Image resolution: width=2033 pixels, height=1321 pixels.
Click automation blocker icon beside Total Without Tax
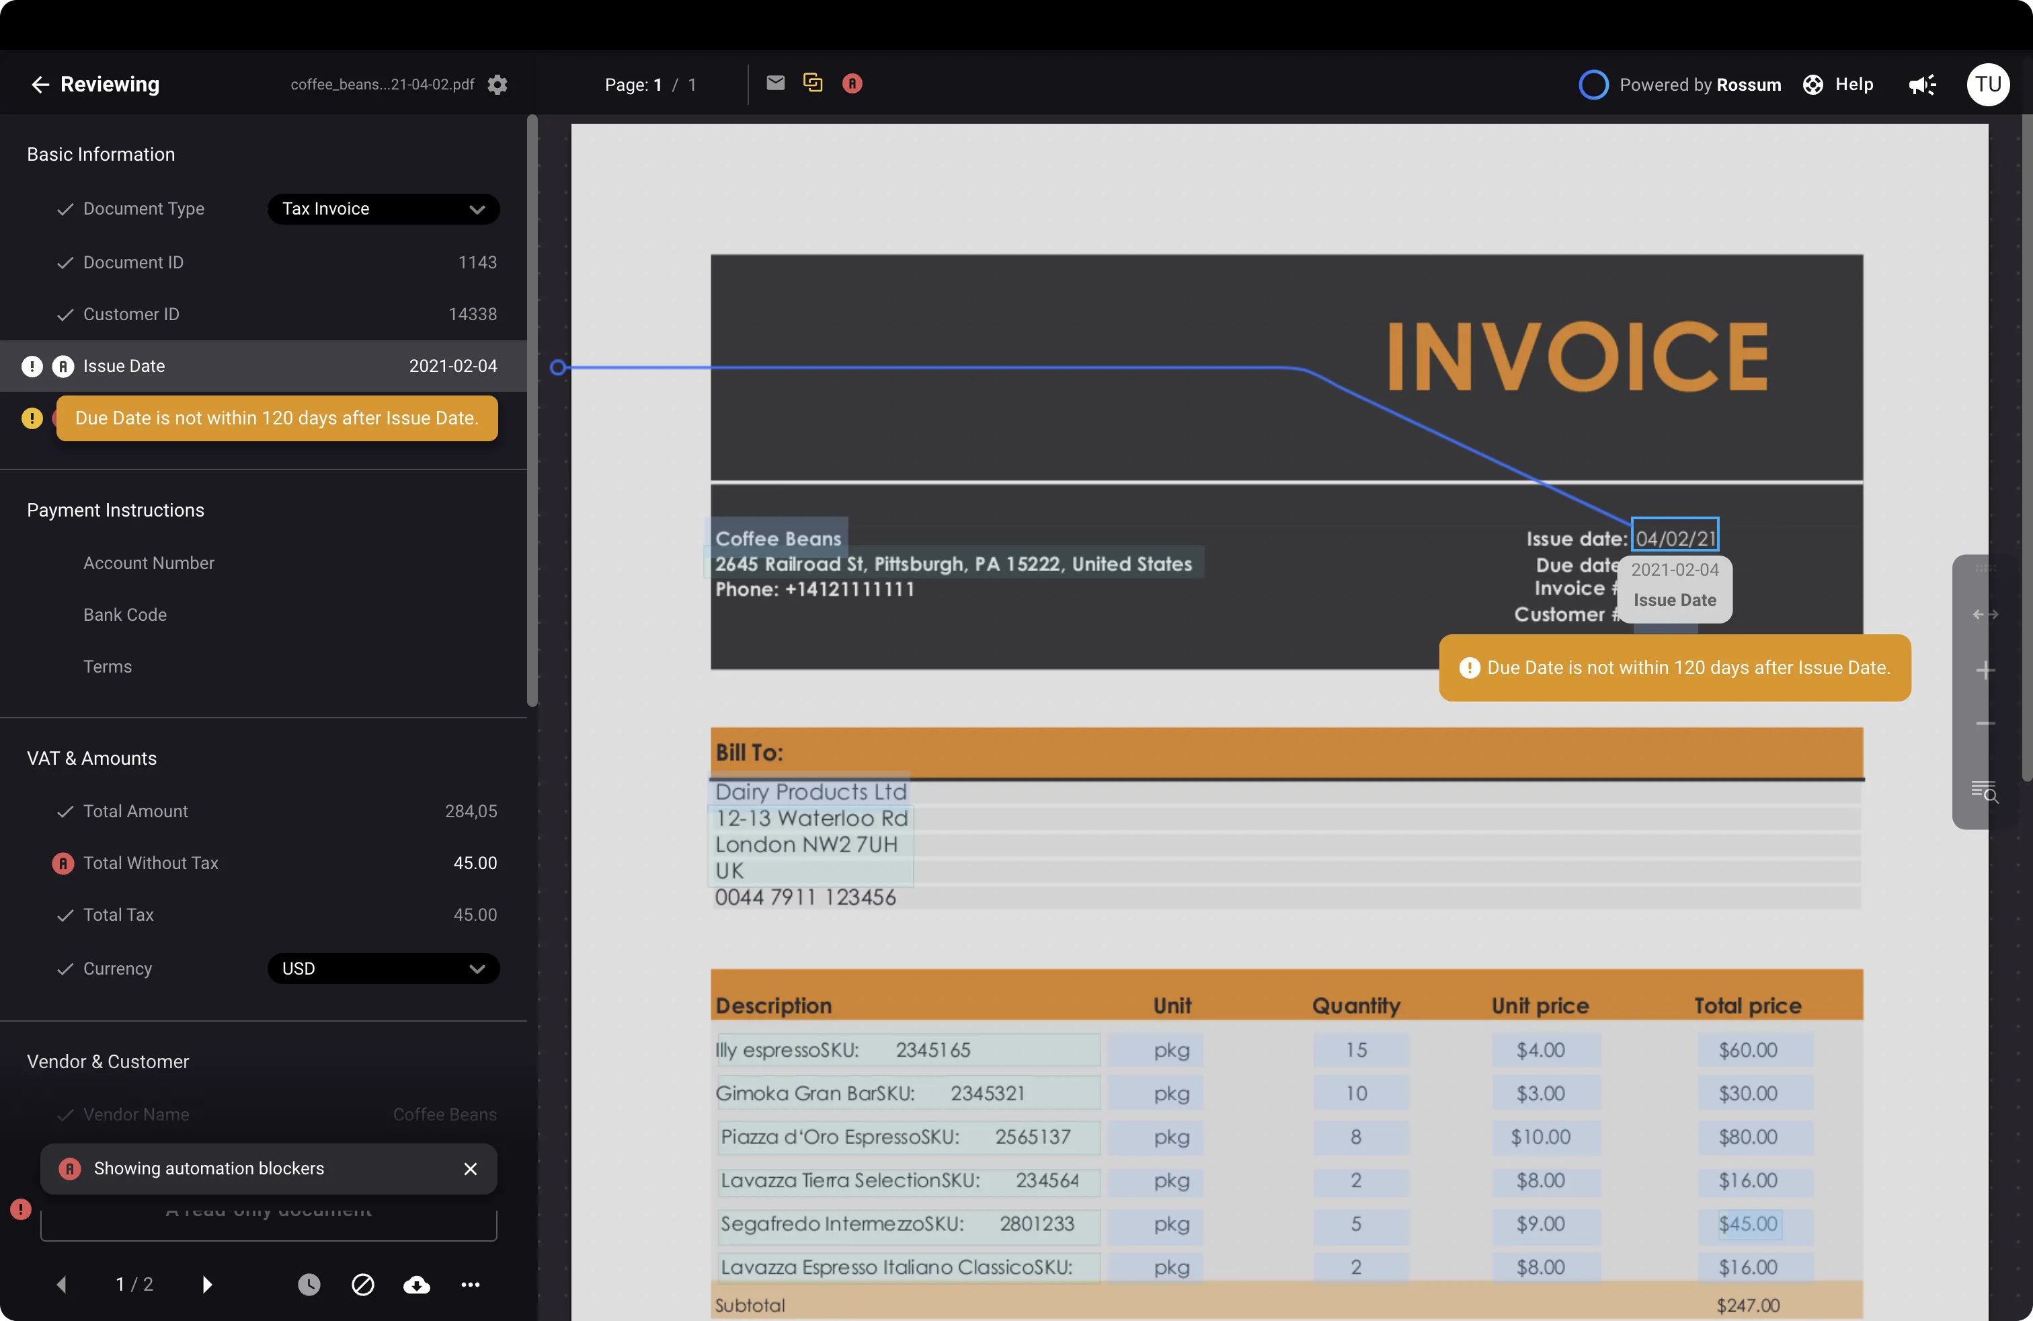coord(63,863)
